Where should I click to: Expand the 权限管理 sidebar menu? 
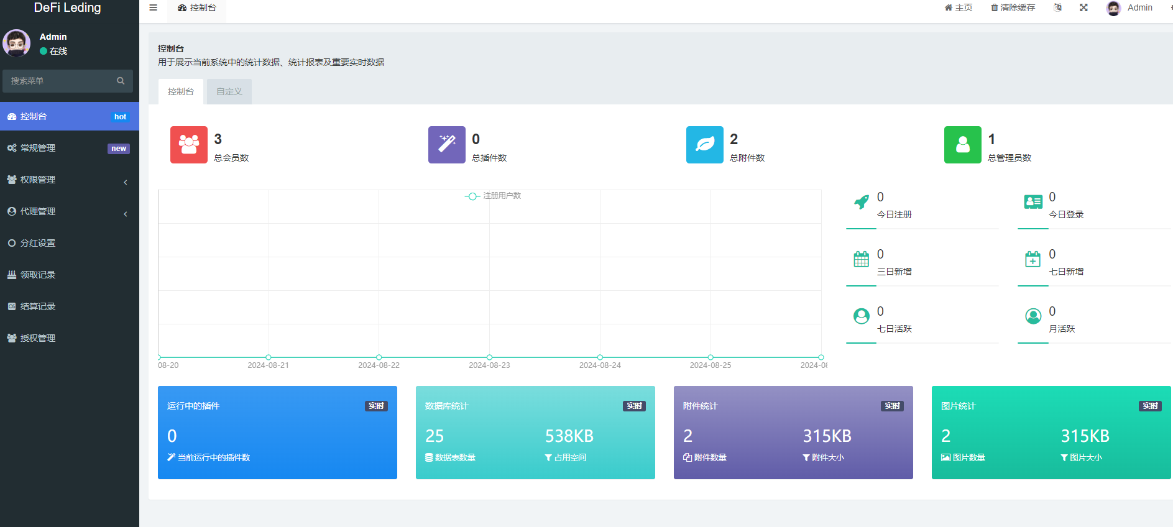tap(68, 180)
